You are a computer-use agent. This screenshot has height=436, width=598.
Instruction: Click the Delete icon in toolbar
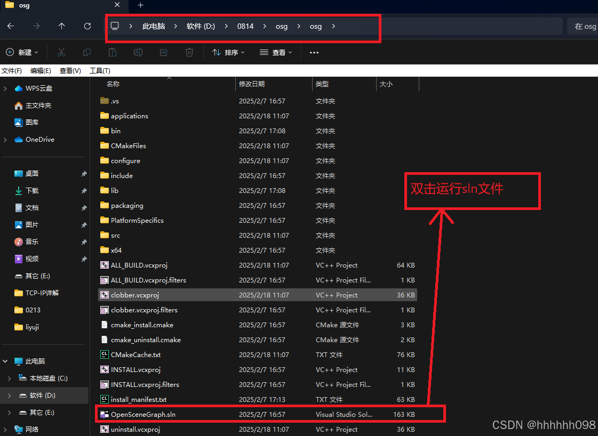189,52
